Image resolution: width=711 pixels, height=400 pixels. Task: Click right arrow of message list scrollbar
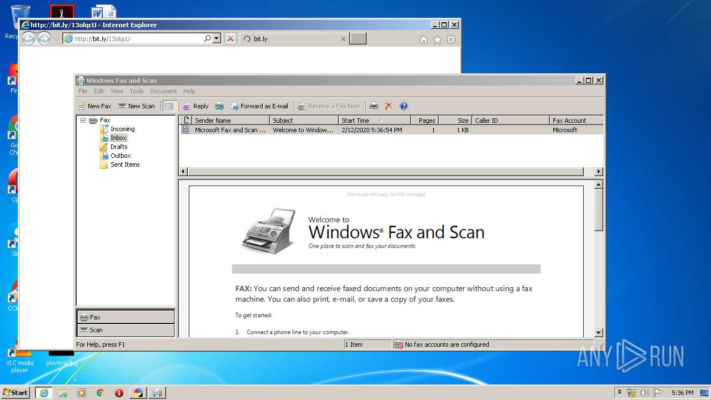(599, 172)
